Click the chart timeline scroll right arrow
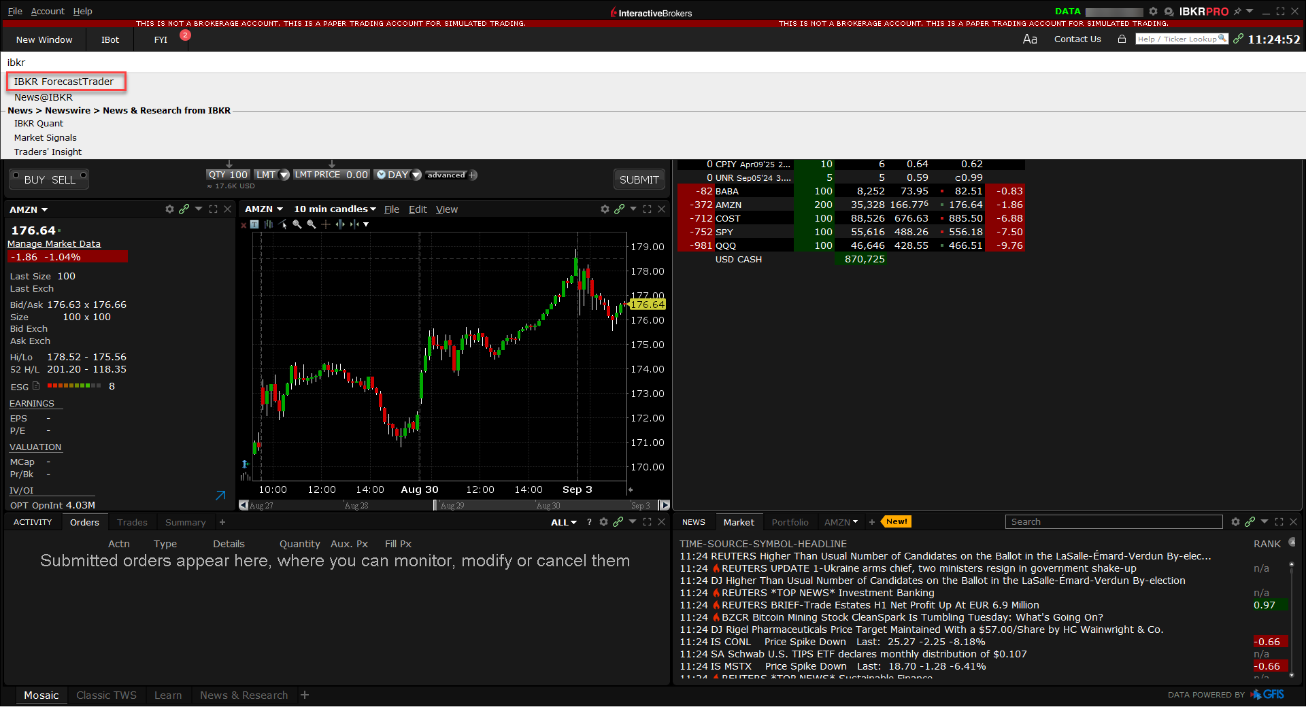Screen dimensions: 1306x707 (664, 505)
